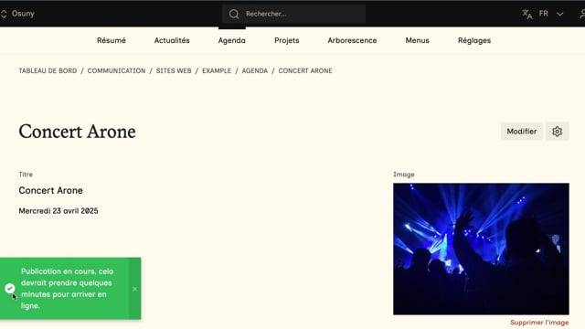Go back to Agenda breadcrumb

[x=254, y=71]
